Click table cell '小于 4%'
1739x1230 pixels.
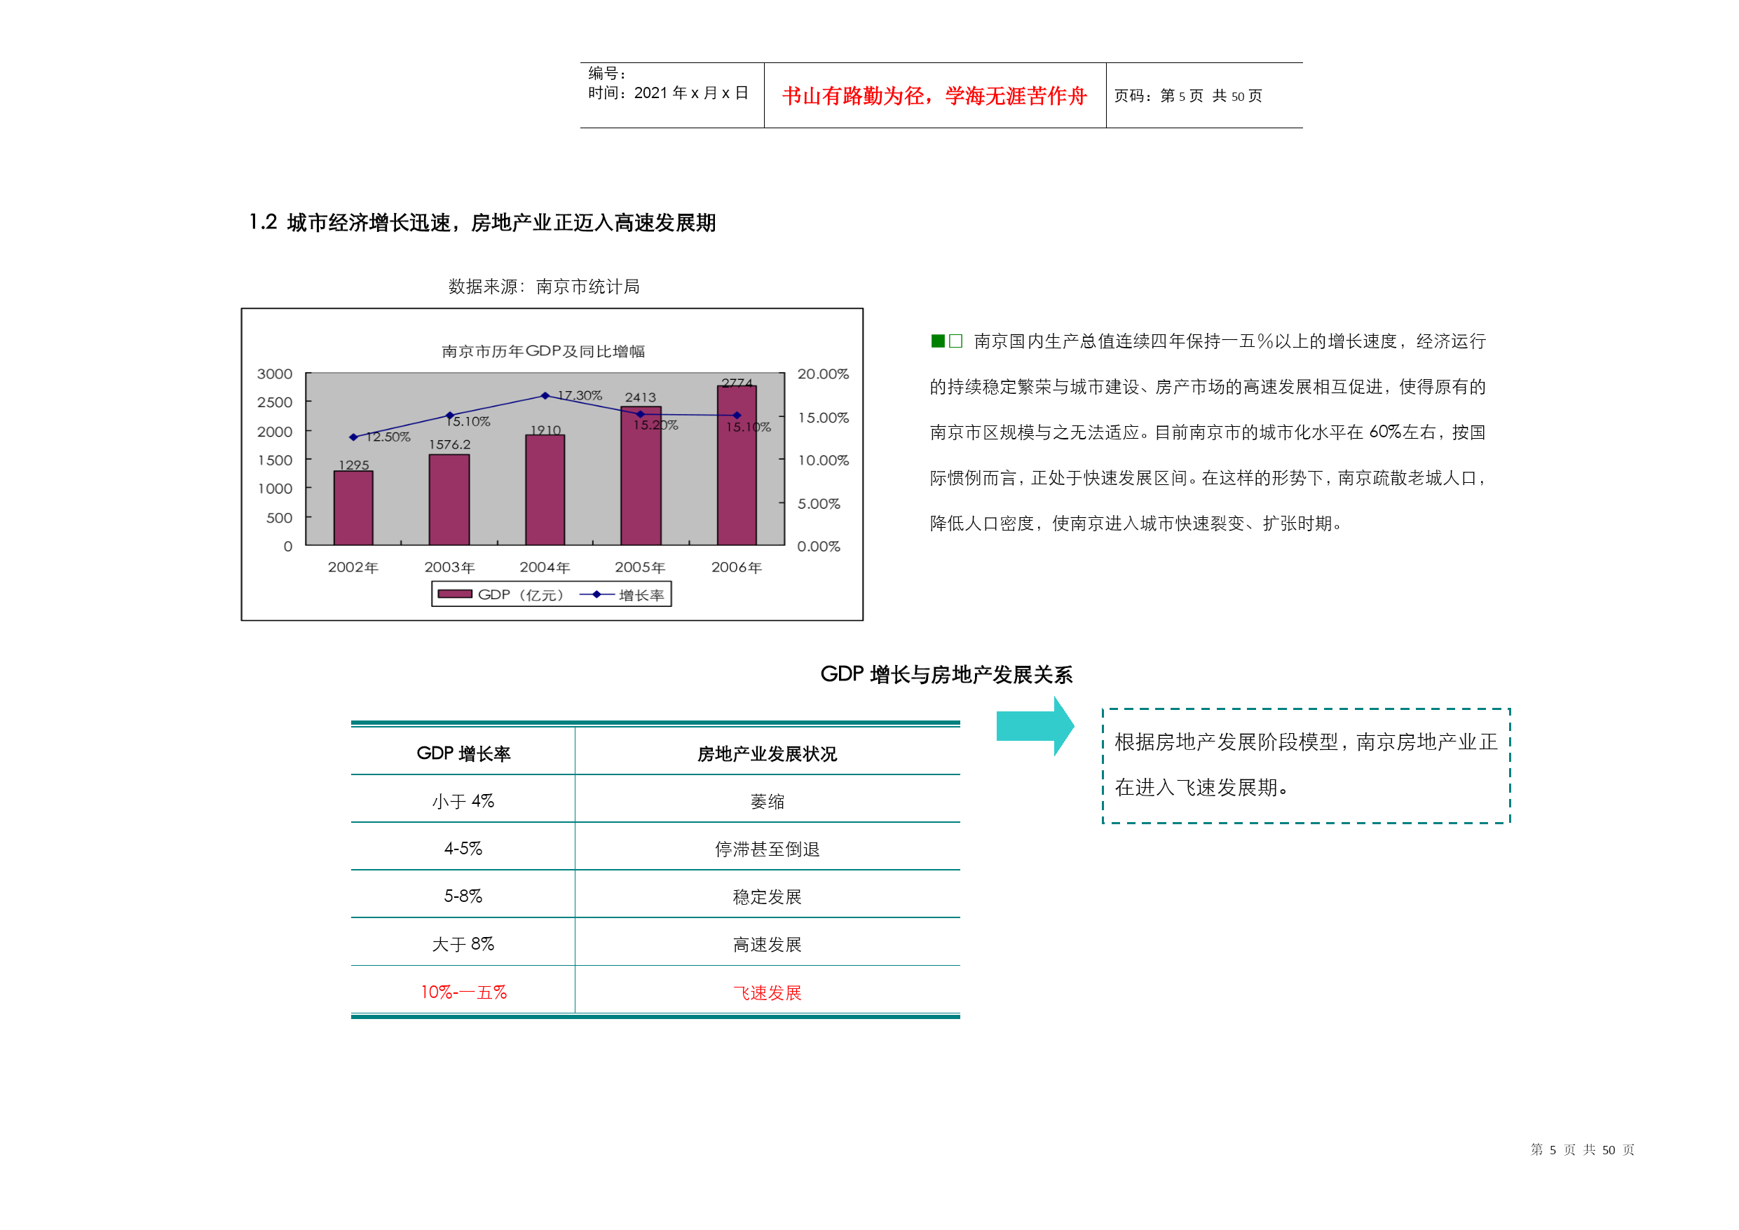(463, 800)
